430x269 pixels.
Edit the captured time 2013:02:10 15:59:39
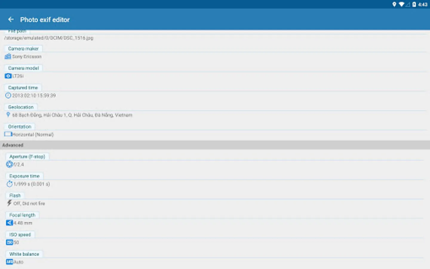[x=34, y=95]
